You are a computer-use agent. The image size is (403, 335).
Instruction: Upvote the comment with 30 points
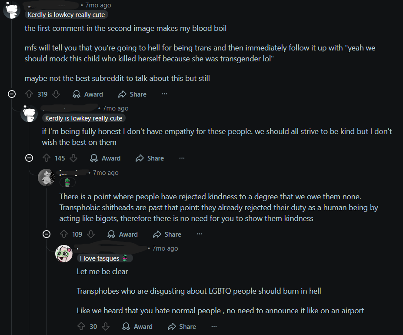coord(81,326)
